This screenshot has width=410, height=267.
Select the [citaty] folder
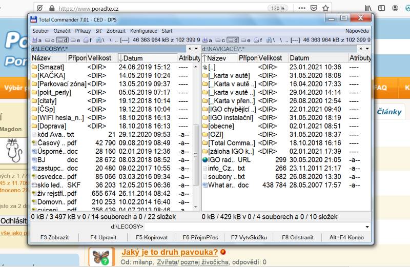point(44,100)
